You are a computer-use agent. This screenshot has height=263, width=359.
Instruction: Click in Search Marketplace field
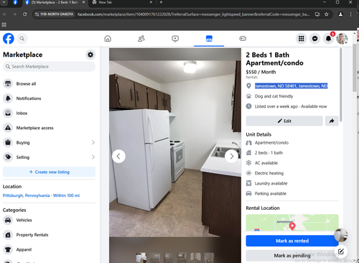[x=49, y=66]
